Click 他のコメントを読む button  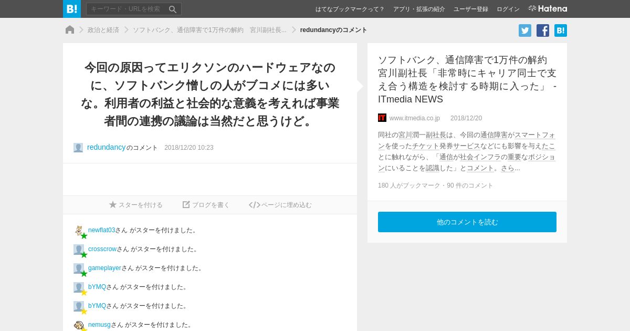pyautogui.click(x=467, y=222)
